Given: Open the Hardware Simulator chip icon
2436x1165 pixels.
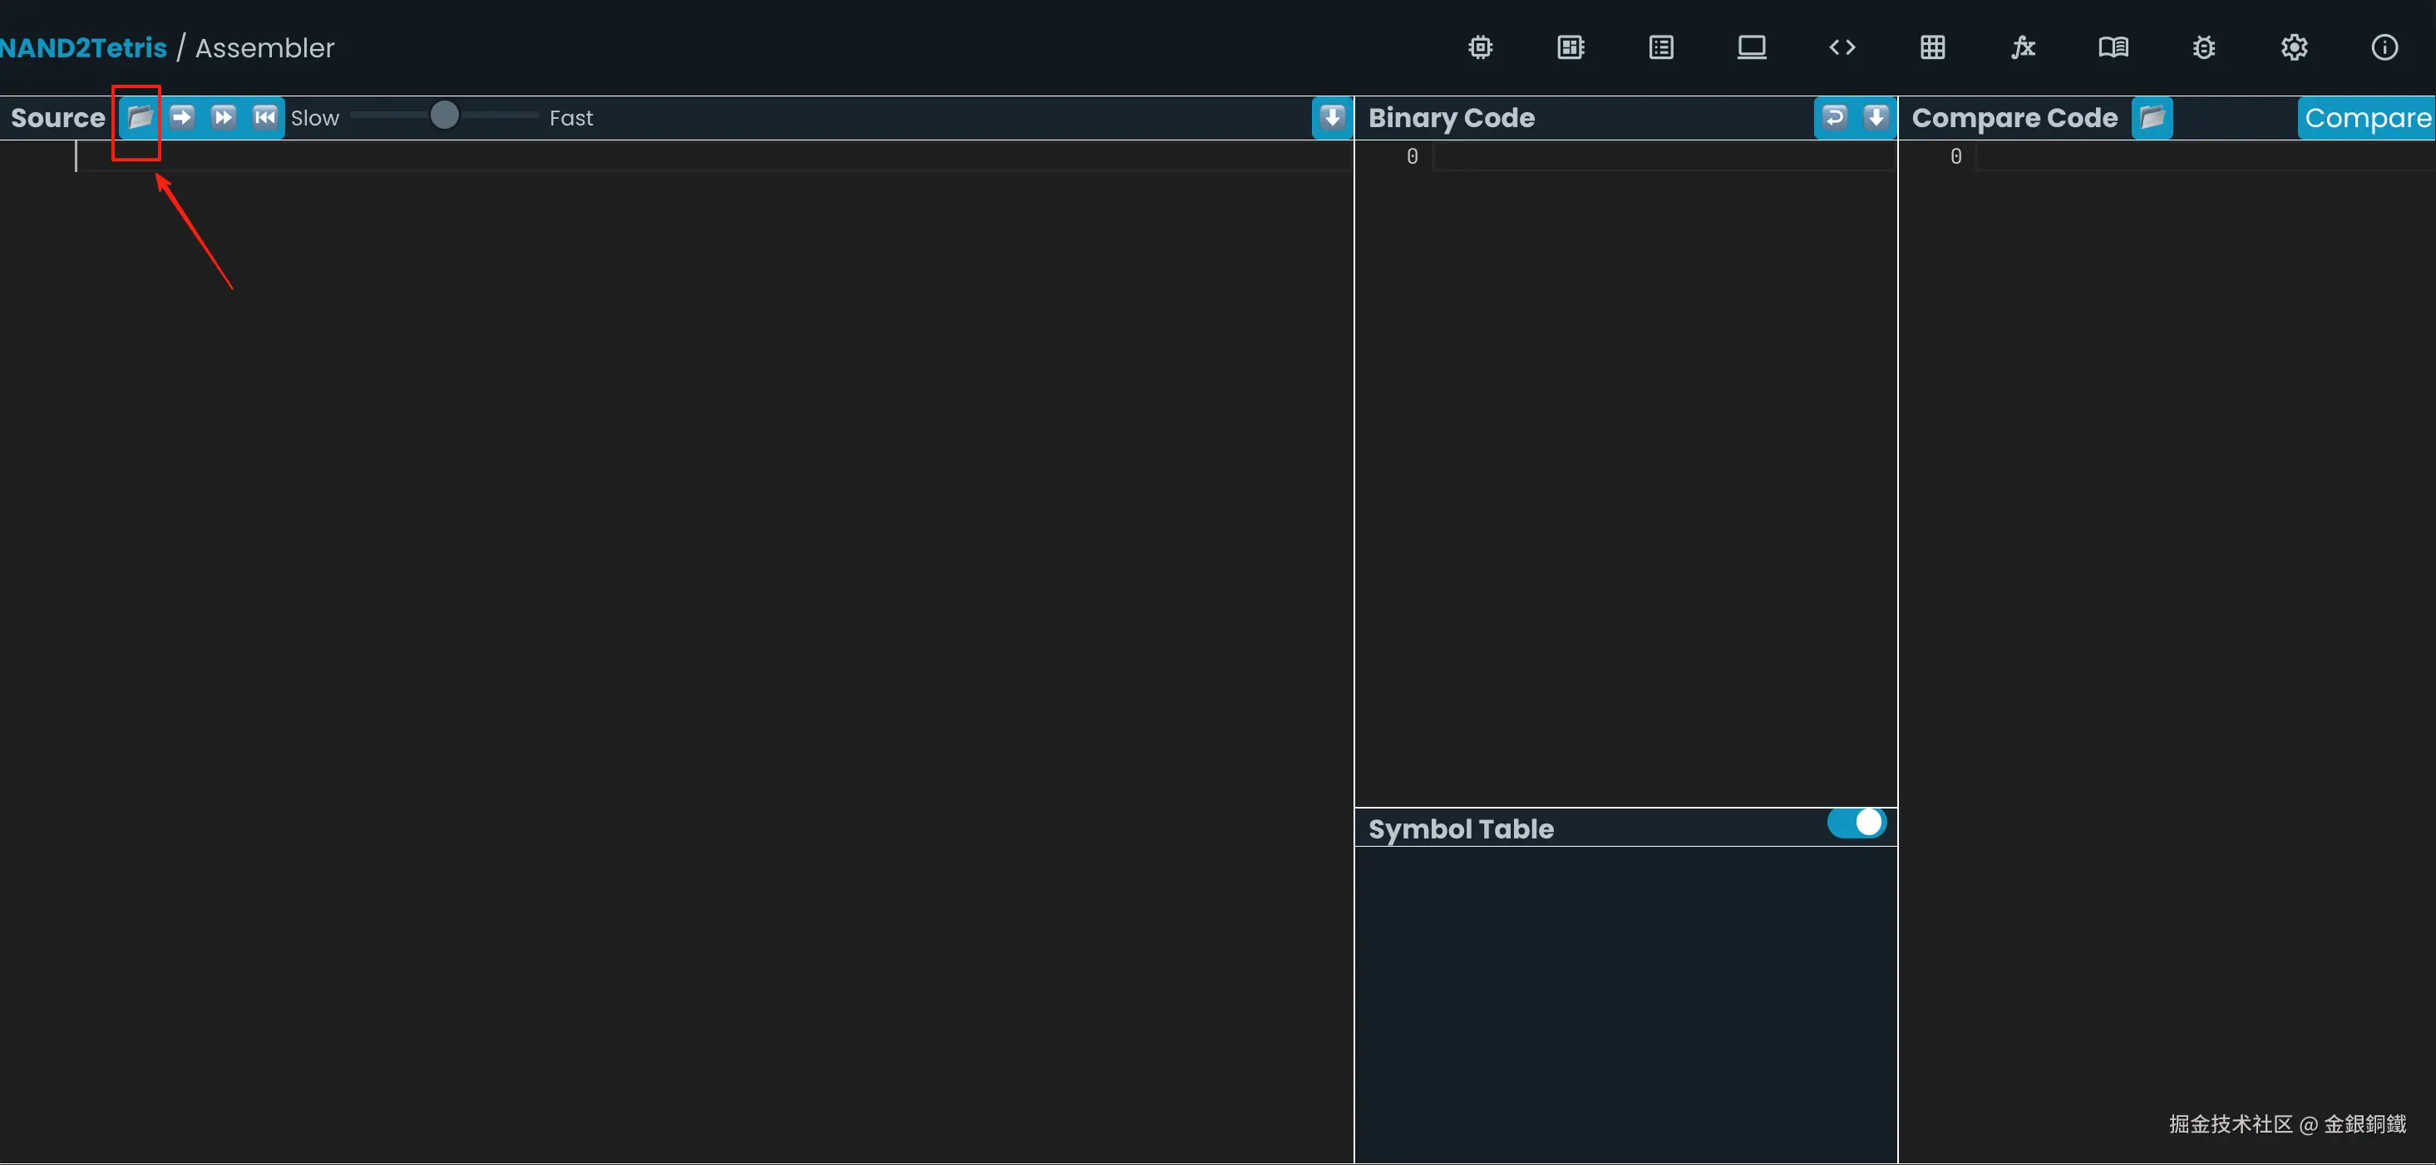Looking at the screenshot, I should [x=1480, y=47].
